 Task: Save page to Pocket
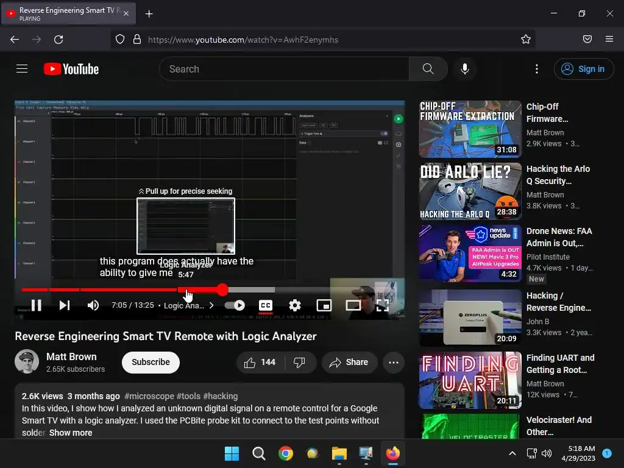click(587, 40)
